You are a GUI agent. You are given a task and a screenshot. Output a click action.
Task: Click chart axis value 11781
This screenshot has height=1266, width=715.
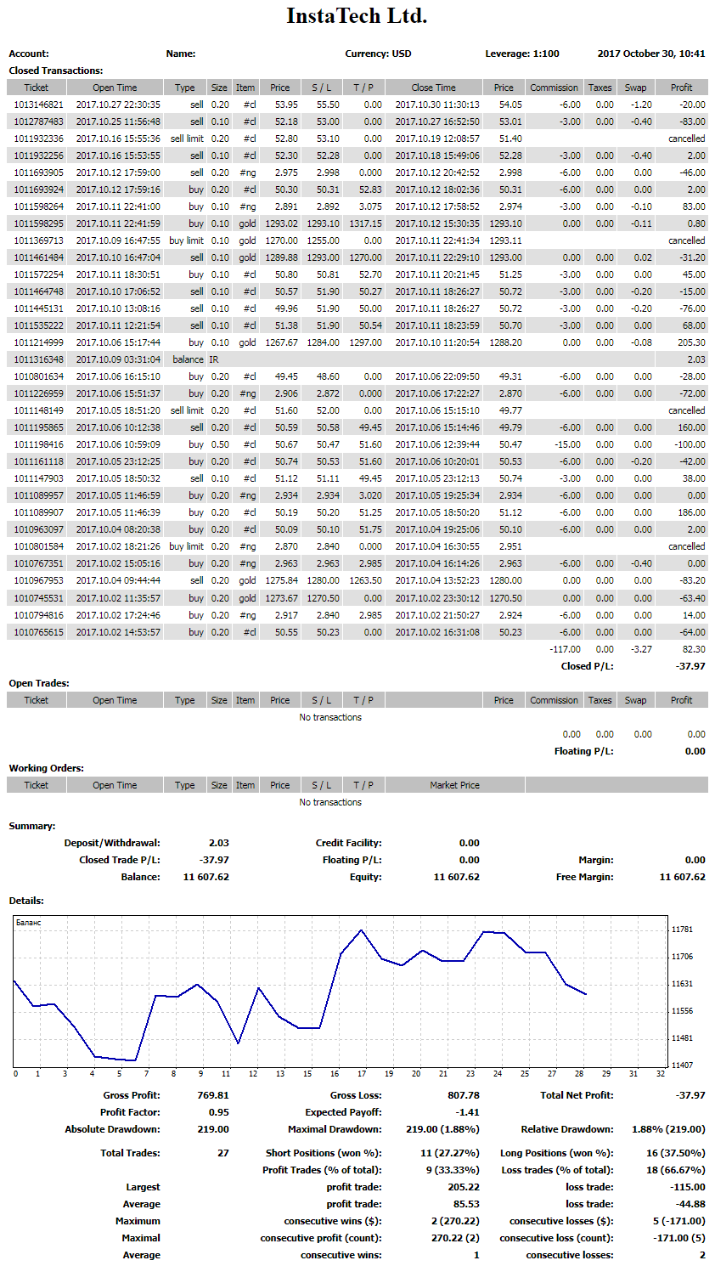683,930
